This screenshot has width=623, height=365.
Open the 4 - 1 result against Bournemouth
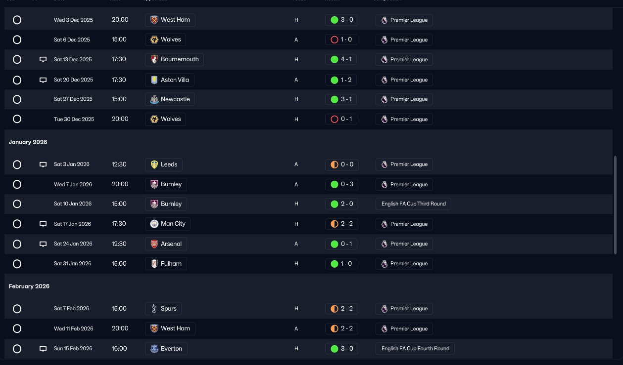[341, 59]
